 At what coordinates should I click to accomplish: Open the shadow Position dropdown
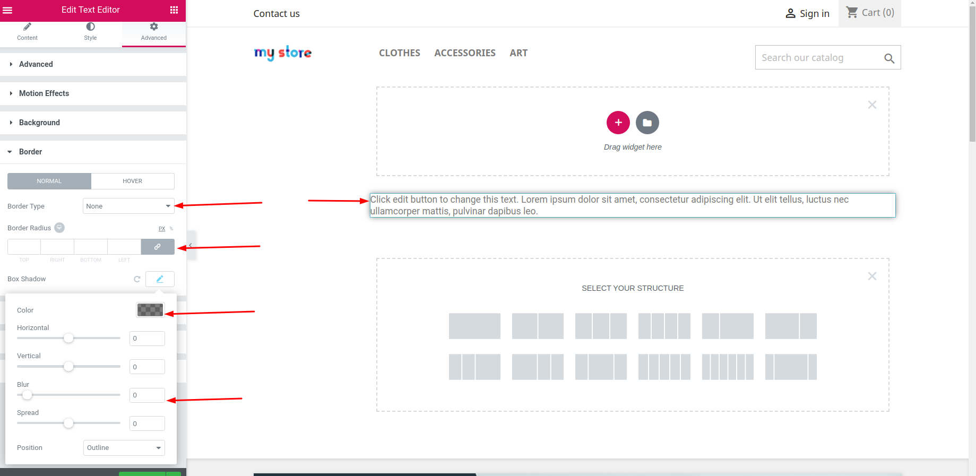coord(124,448)
